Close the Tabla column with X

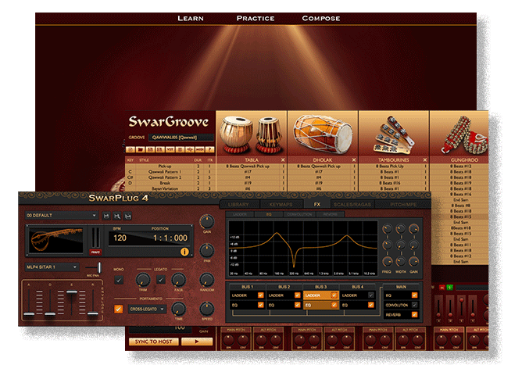pyautogui.click(x=283, y=159)
